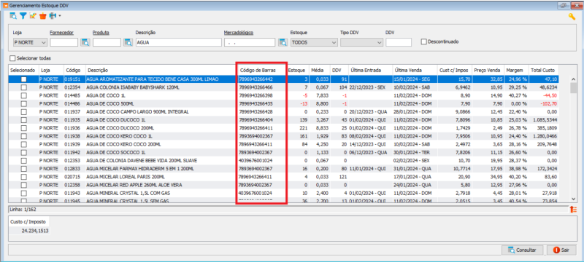
Task: Click the blue funnel filter icon
Action: (23, 16)
